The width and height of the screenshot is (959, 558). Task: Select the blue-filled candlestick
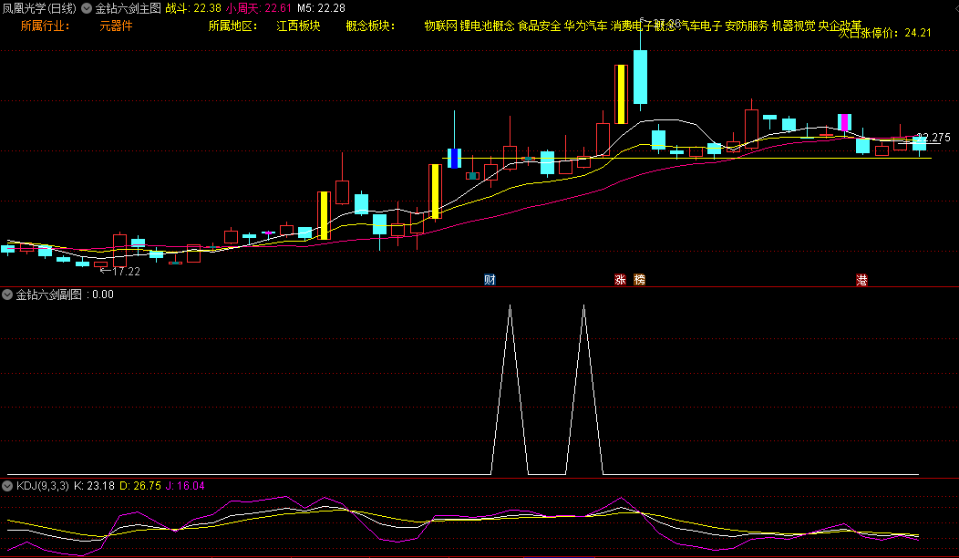point(454,158)
